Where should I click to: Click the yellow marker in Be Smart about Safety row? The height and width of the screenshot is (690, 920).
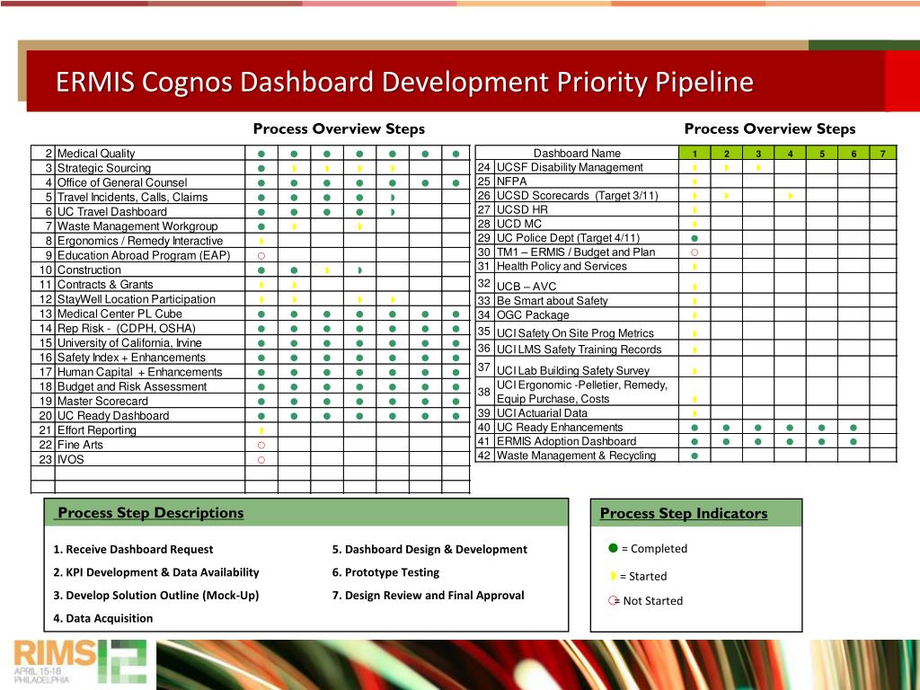(694, 301)
